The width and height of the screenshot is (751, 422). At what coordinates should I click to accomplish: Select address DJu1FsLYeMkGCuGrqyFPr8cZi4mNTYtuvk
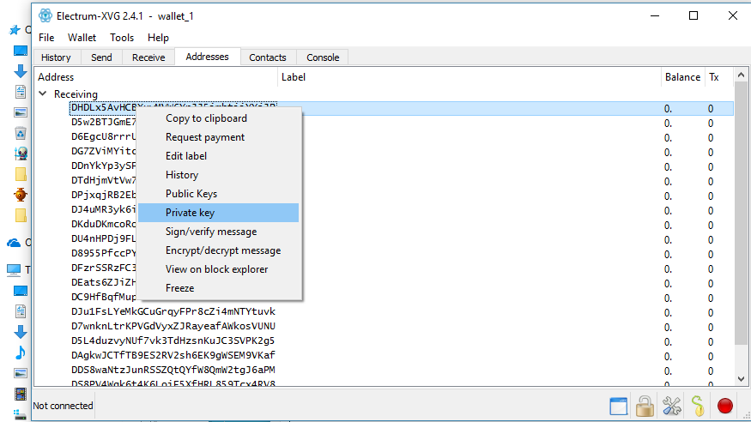(173, 311)
